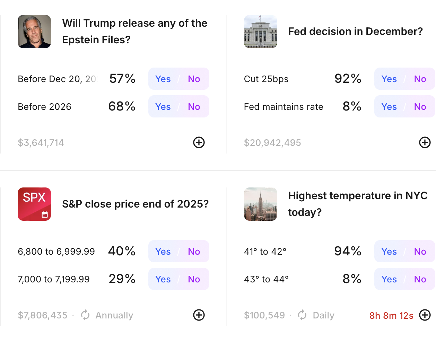Click the plus icon on the S&P market
The width and height of the screenshot is (445, 342).
tap(199, 315)
